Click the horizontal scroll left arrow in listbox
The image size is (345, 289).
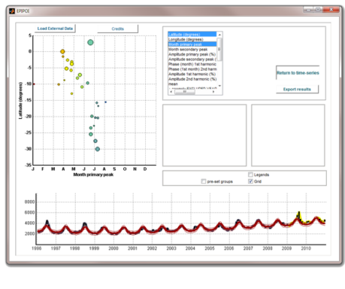click(171, 92)
